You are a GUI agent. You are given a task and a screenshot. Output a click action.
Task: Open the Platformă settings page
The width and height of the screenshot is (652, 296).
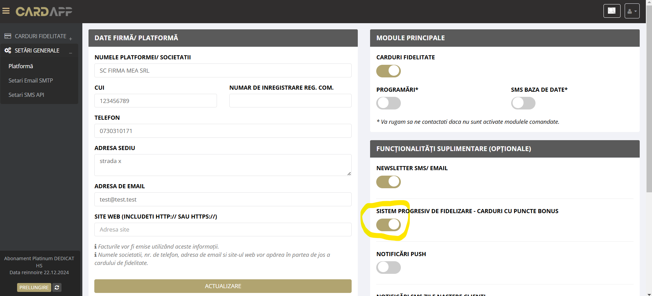click(21, 66)
